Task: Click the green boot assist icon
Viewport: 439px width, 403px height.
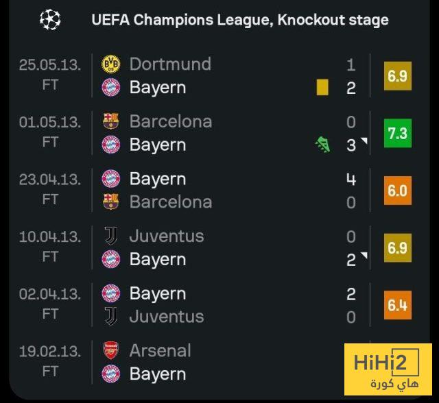Action: [x=322, y=145]
